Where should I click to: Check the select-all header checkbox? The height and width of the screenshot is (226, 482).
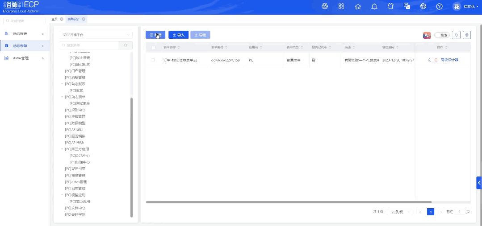click(153, 48)
